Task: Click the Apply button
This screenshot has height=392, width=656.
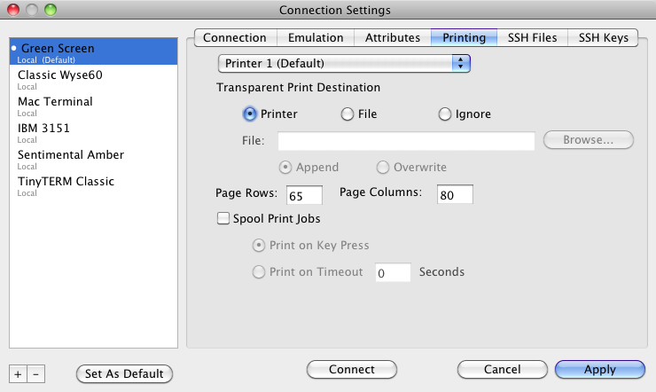Action: (x=600, y=370)
